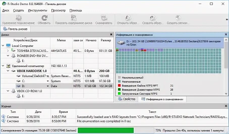This screenshot has height=134, width=229.
Task: Click the Refresh toolbar icon
Action: 44,18
